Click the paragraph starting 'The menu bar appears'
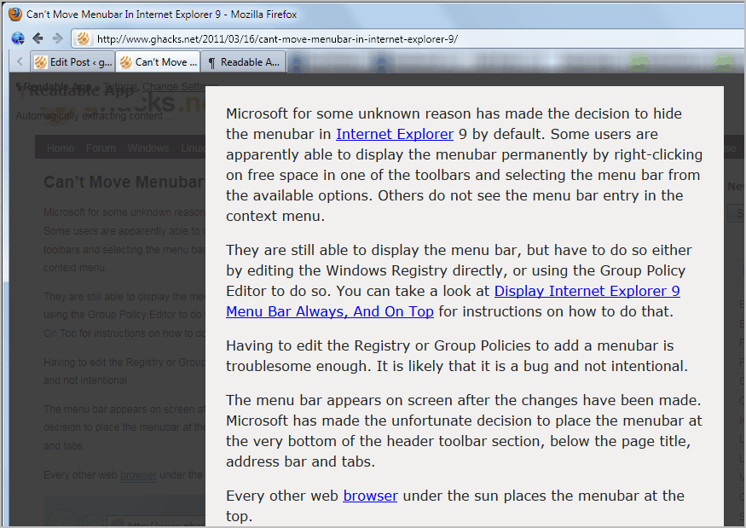 464,431
